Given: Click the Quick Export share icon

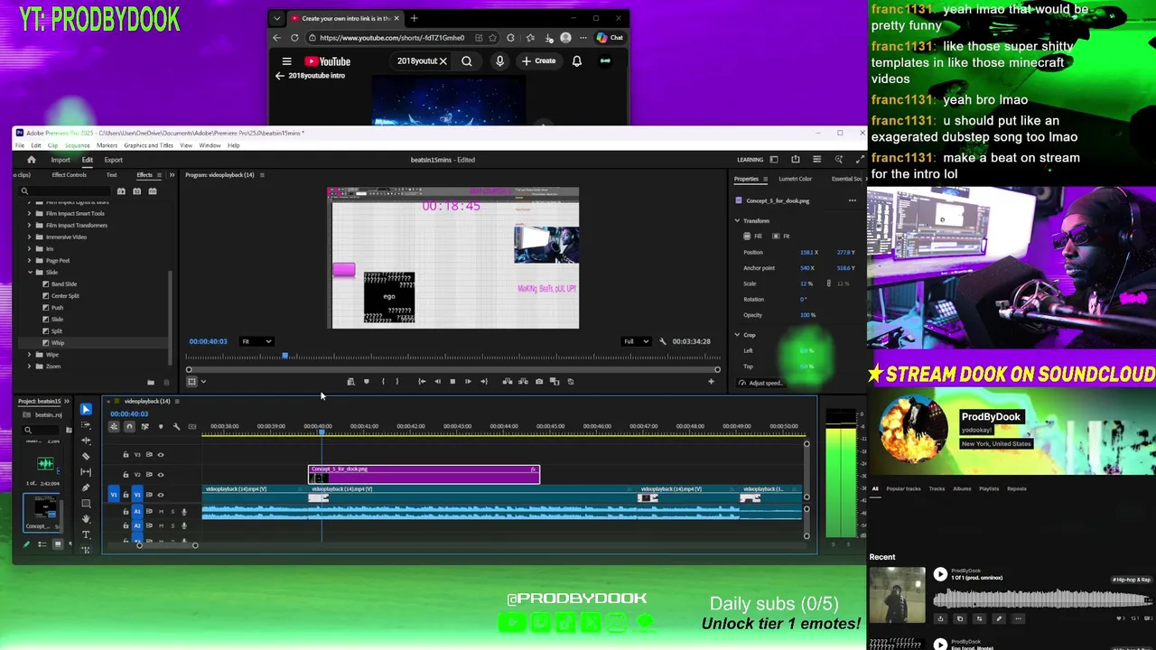Looking at the screenshot, I should click(796, 160).
